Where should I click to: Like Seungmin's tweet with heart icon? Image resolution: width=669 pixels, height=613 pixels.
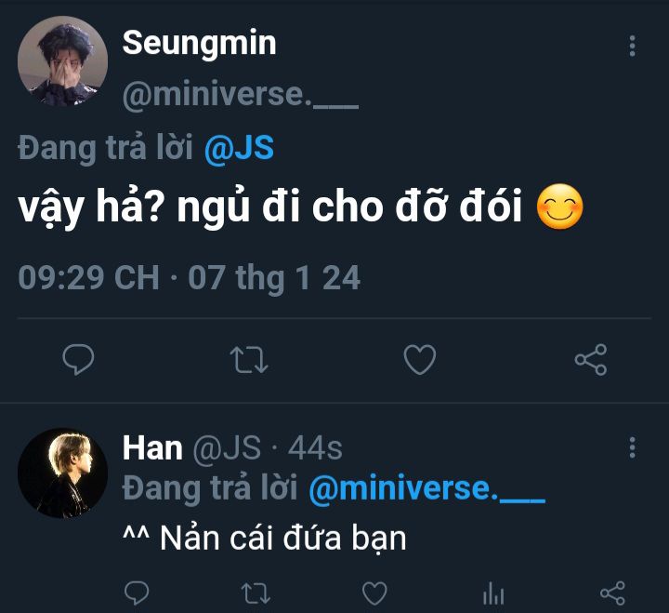(x=420, y=359)
